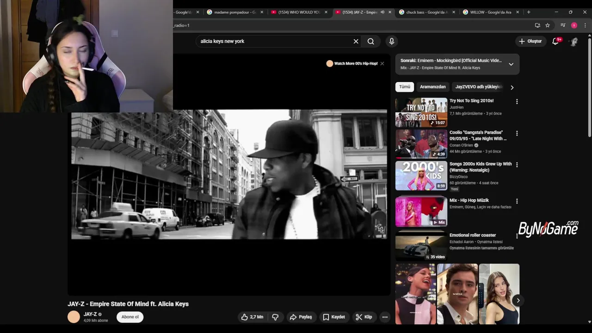
Task: Show more filter chips with right arrow
Action: point(512,87)
